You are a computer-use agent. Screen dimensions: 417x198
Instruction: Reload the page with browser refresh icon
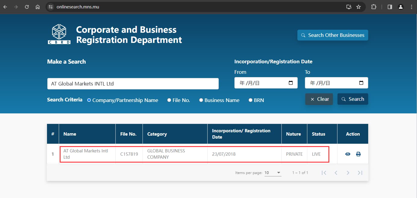27,7
